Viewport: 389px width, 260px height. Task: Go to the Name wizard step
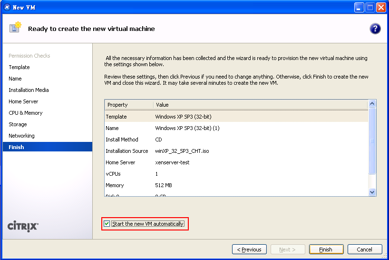coord(15,79)
